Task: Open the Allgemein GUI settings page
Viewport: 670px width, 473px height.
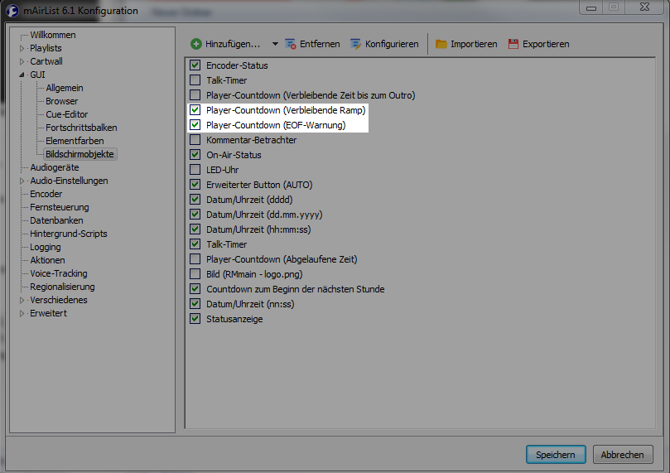Action: pos(65,88)
